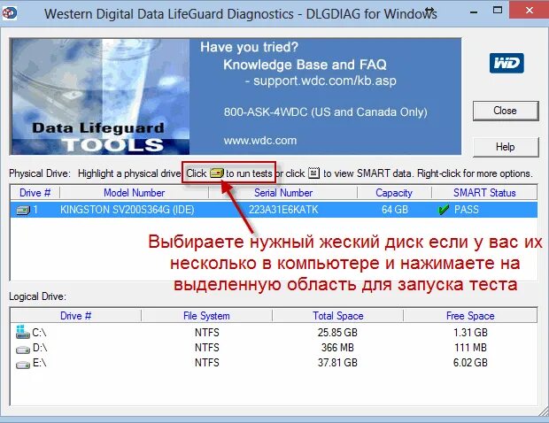The height and width of the screenshot is (423, 549).
Task: Click the 37.81 GB total space value
Action: click(x=337, y=363)
